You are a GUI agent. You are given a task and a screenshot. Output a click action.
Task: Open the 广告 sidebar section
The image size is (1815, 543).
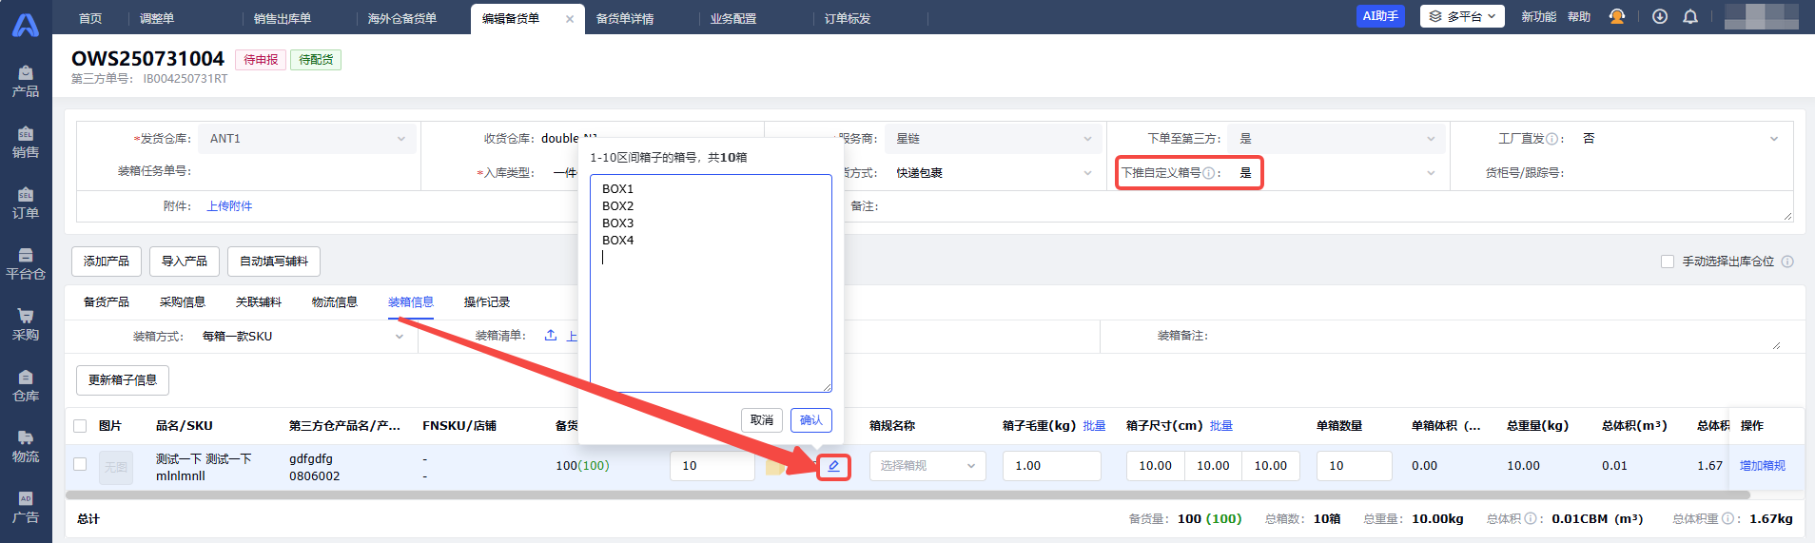pos(26,508)
